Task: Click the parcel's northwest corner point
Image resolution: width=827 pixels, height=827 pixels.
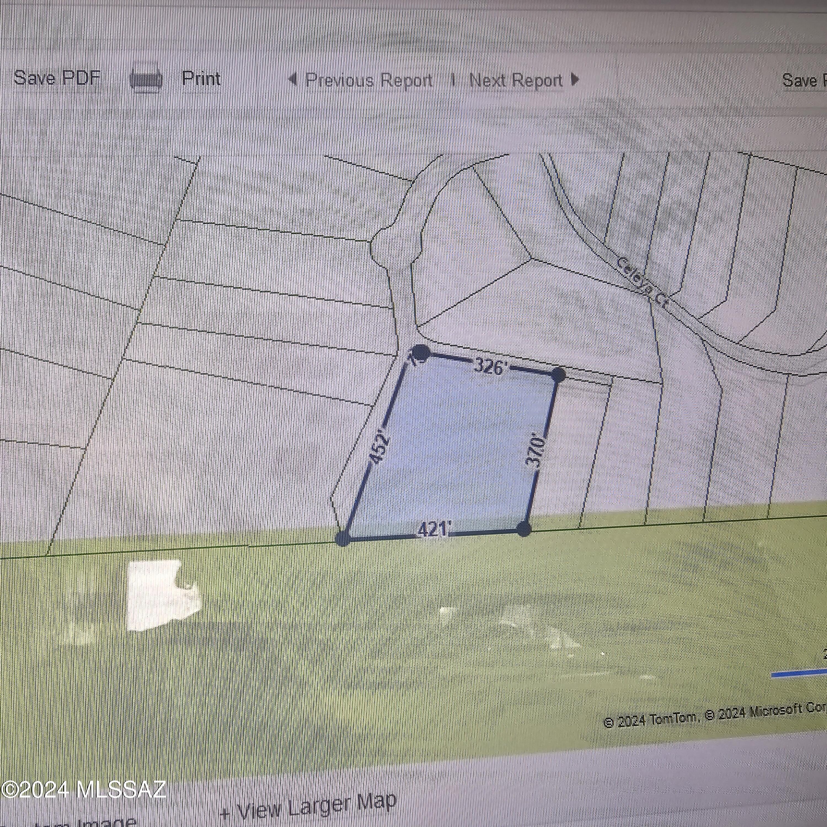Action: [x=421, y=352]
